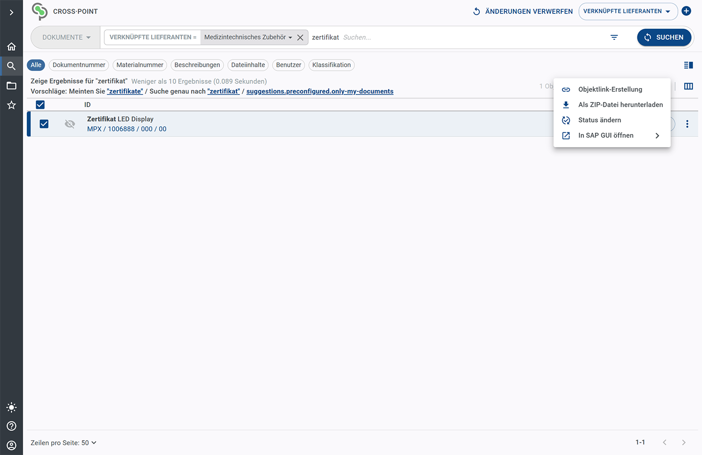Change the Zeilen pro Seite dropdown
702x455 pixels.
point(64,443)
